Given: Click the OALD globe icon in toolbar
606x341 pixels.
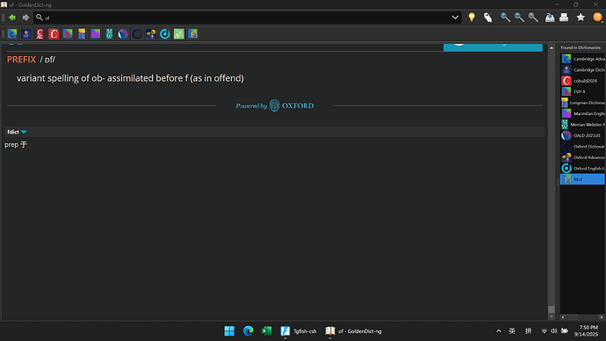Looking at the screenshot, I should [x=123, y=34].
